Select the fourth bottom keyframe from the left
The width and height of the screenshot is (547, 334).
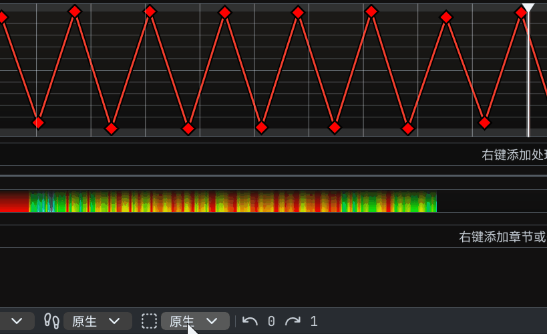[261, 127]
